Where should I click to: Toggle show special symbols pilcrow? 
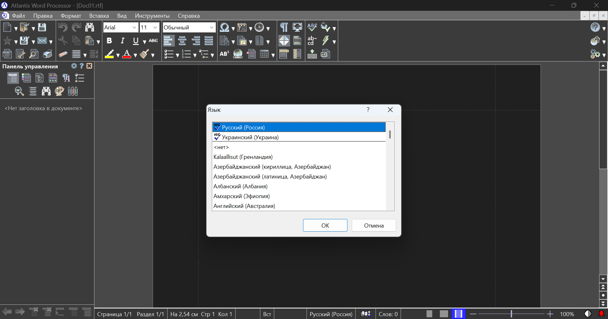(284, 27)
